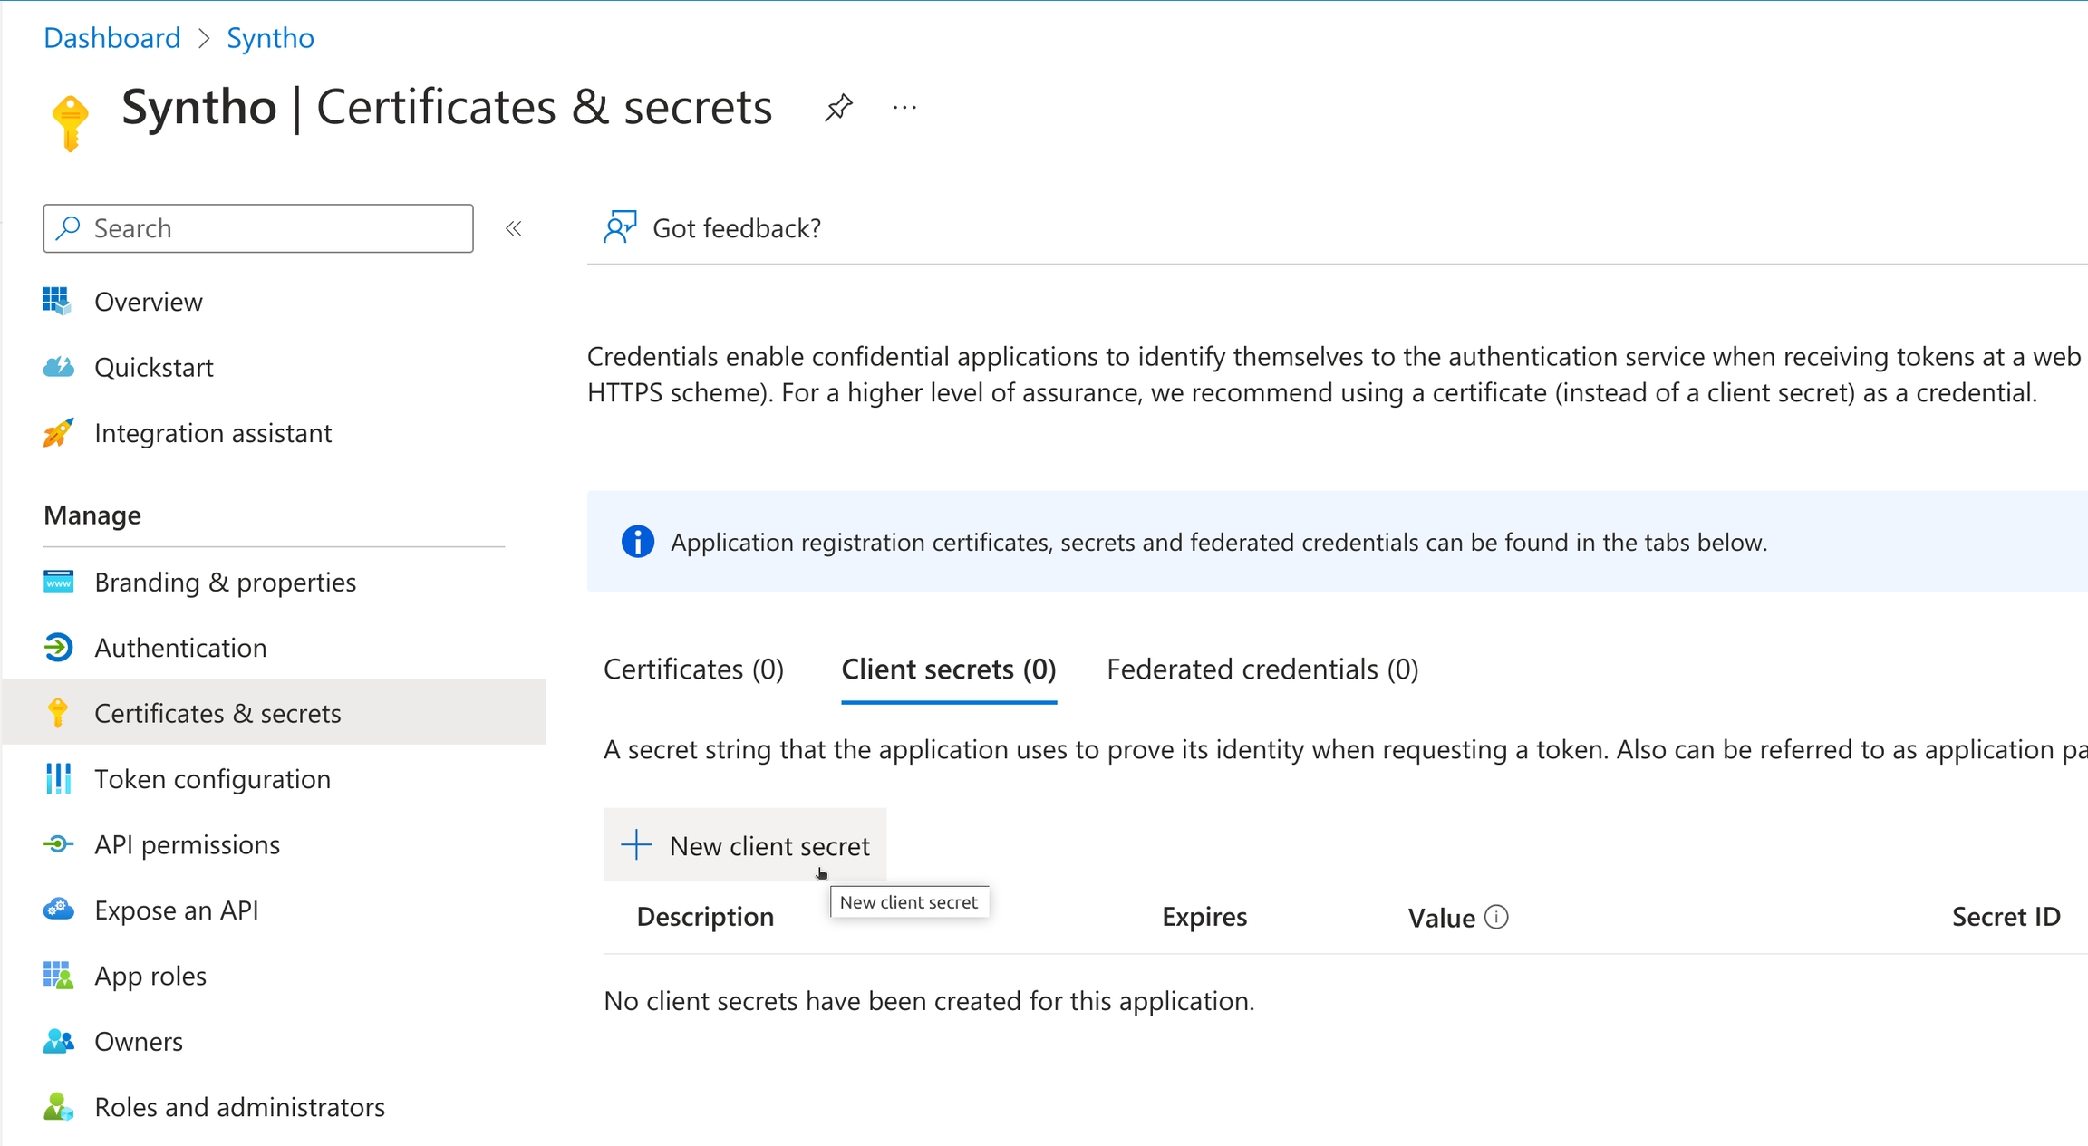
Task: Click the Overview grid icon
Action: [57, 301]
